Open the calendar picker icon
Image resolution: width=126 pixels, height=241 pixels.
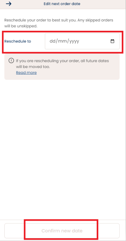(113, 41)
